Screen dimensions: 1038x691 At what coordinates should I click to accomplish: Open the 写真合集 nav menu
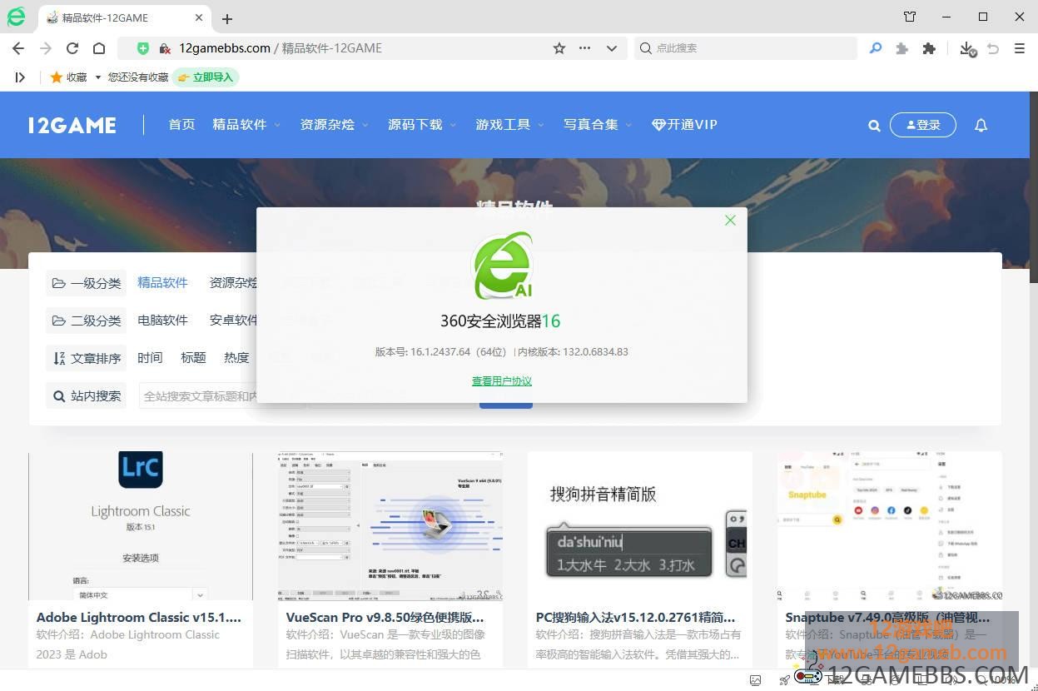tap(598, 125)
